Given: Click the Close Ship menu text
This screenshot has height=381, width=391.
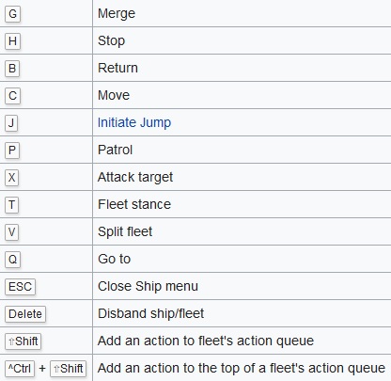Looking at the screenshot, I should tap(148, 286).
